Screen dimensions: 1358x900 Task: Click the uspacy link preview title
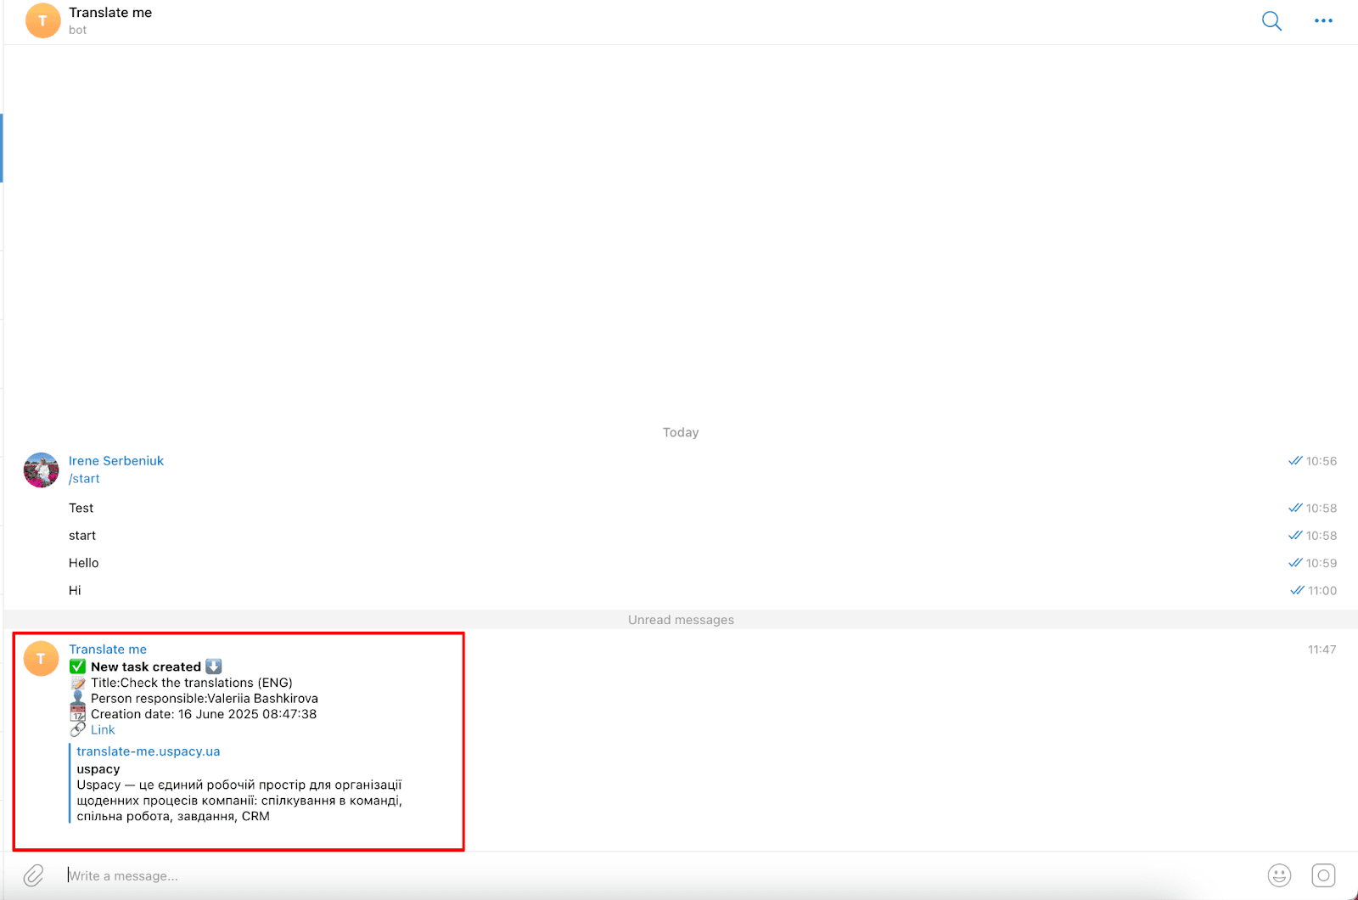pos(98,769)
